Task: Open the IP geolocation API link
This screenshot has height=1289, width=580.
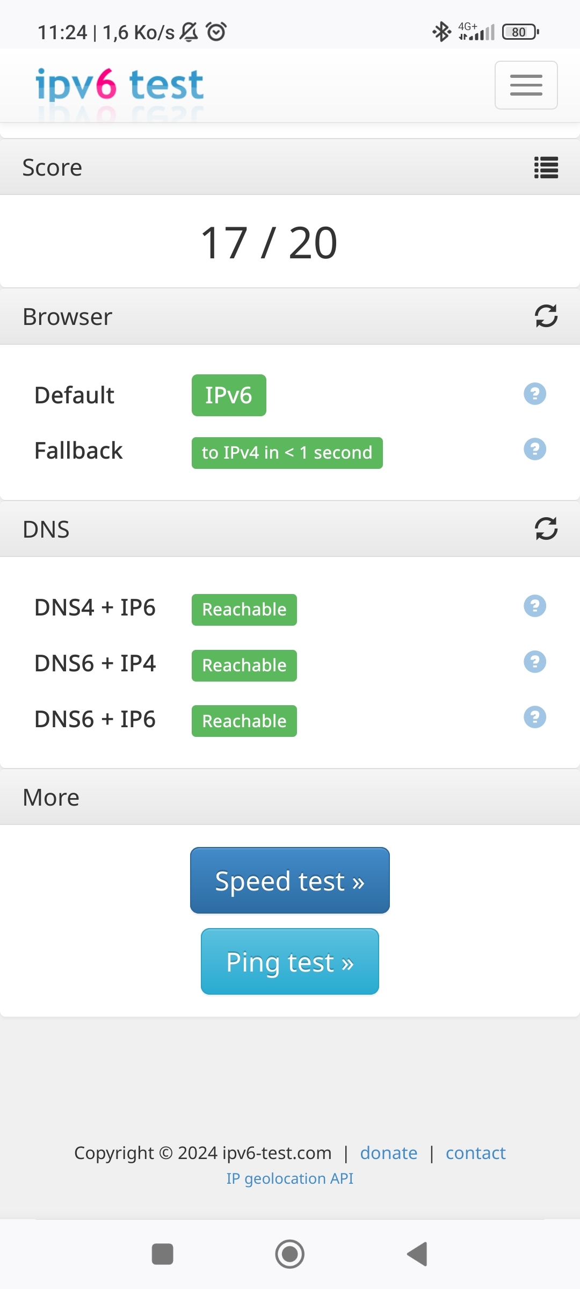Action: [289, 1178]
